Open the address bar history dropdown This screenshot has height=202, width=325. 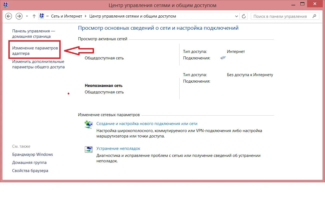(x=236, y=16)
